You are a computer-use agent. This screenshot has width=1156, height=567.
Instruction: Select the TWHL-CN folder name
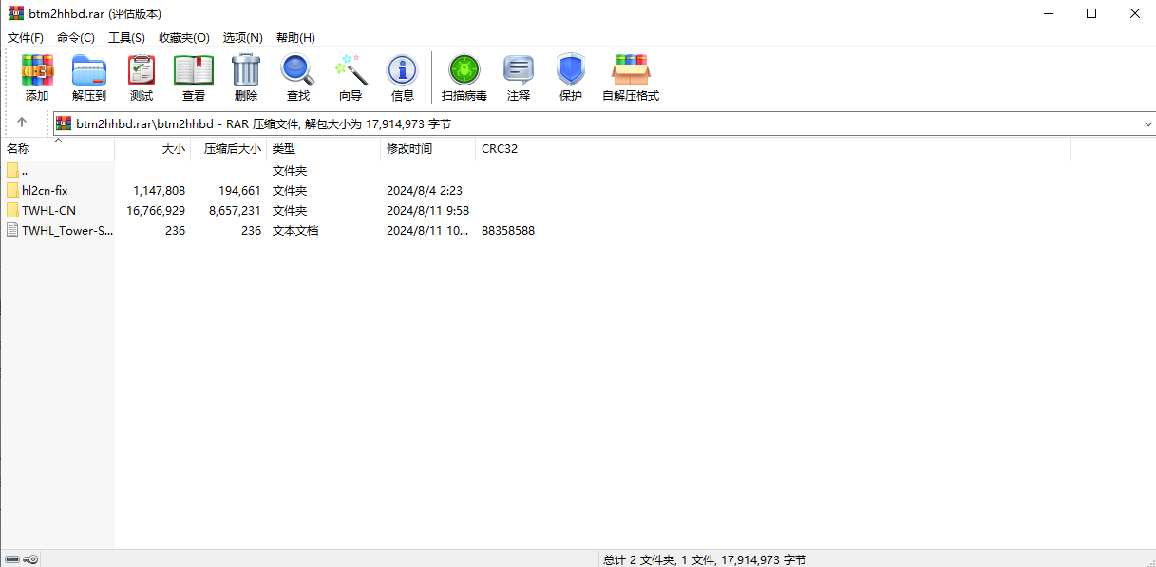tap(48, 210)
